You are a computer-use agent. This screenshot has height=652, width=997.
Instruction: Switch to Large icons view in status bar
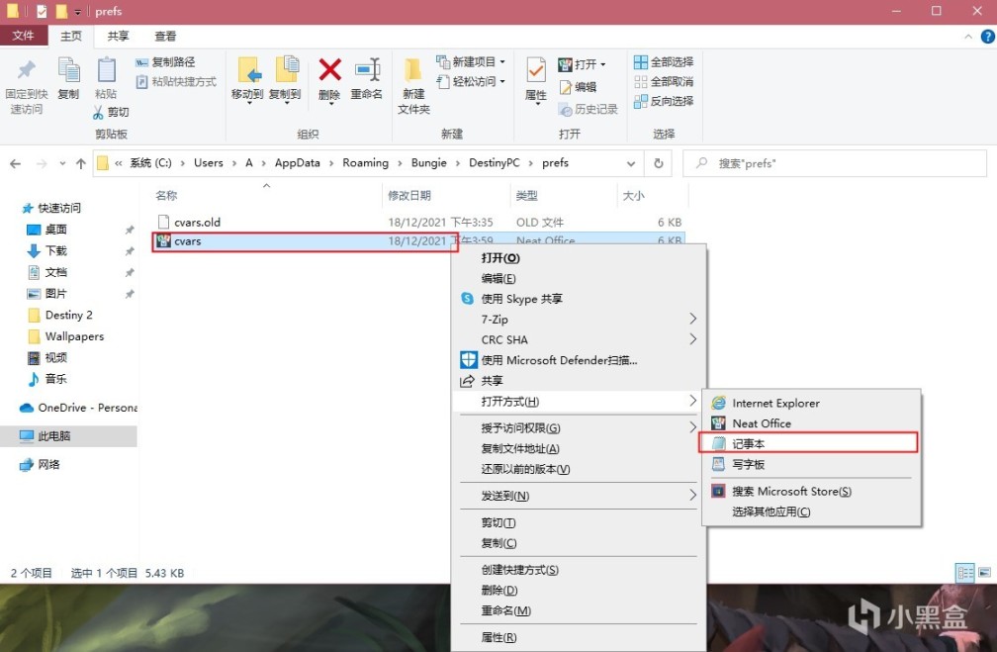[x=984, y=573]
